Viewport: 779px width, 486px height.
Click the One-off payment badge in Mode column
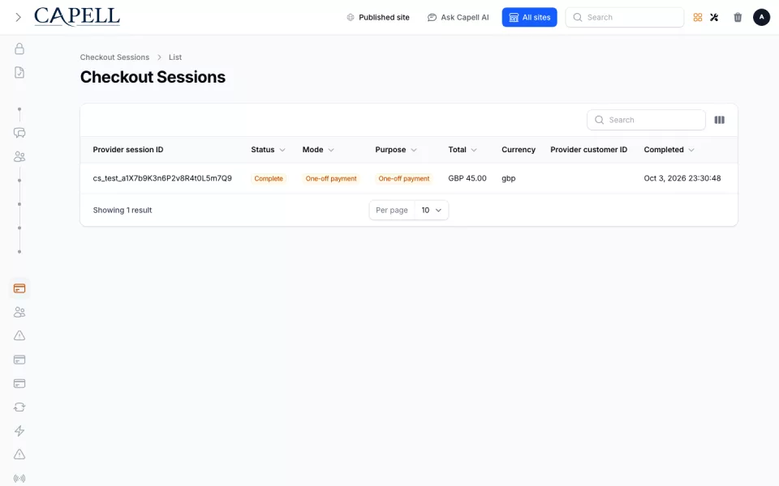(331, 178)
